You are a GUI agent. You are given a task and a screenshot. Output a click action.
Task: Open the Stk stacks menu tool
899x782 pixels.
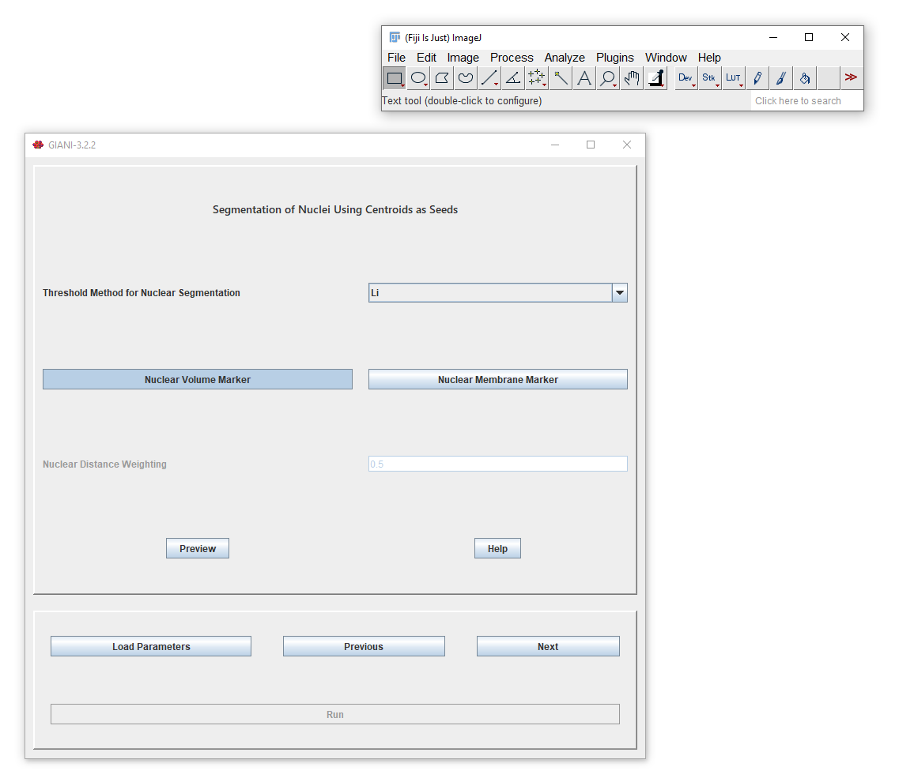click(709, 78)
